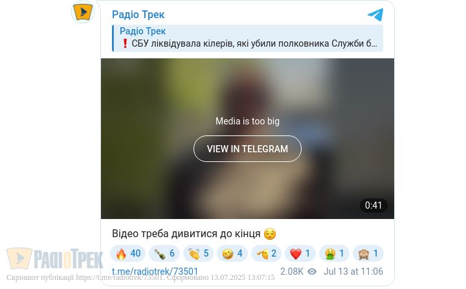This screenshot has height=289, width=466.
Task: Open the Радіо Трек channel title link
Action: point(139,14)
